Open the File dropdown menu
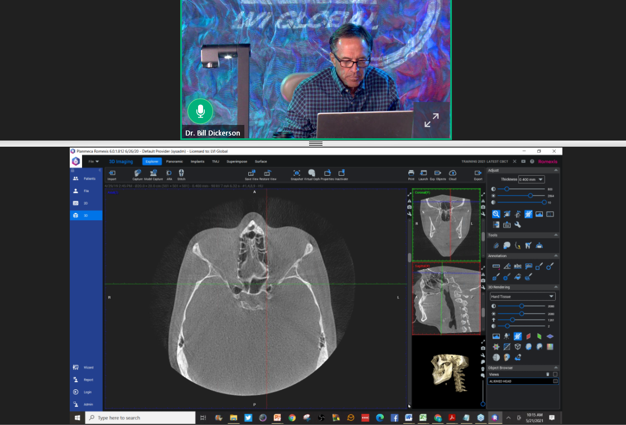The width and height of the screenshot is (626, 425). [x=93, y=162]
